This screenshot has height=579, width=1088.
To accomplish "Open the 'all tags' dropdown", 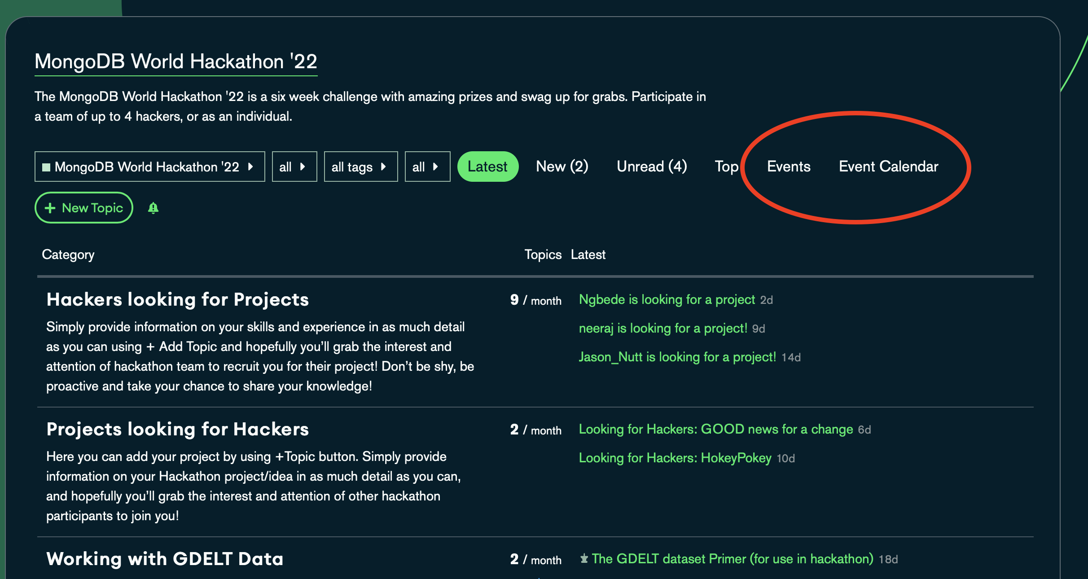I will tap(360, 167).
